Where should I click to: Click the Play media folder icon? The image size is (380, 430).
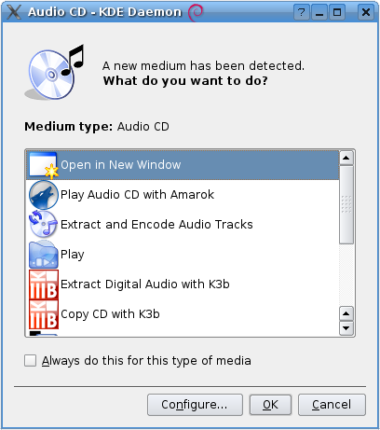(x=44, y=255)
